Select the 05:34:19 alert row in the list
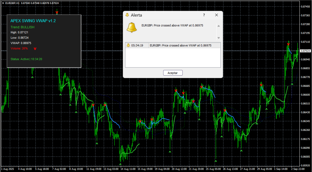Screen dimensions: 312x172 pos(173,45)
